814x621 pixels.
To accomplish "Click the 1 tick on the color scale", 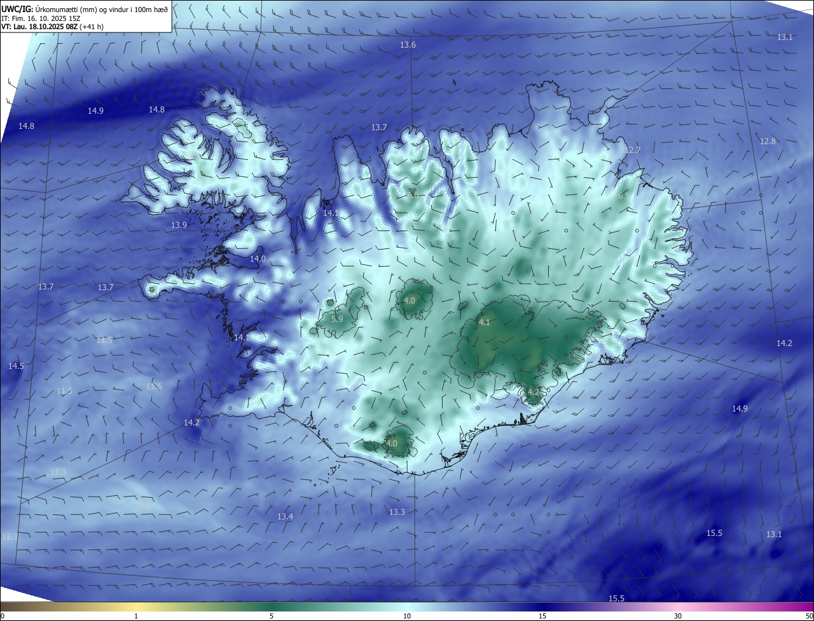I will 136,616.
